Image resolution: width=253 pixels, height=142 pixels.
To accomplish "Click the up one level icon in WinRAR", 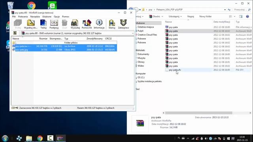I will (15, 33).
